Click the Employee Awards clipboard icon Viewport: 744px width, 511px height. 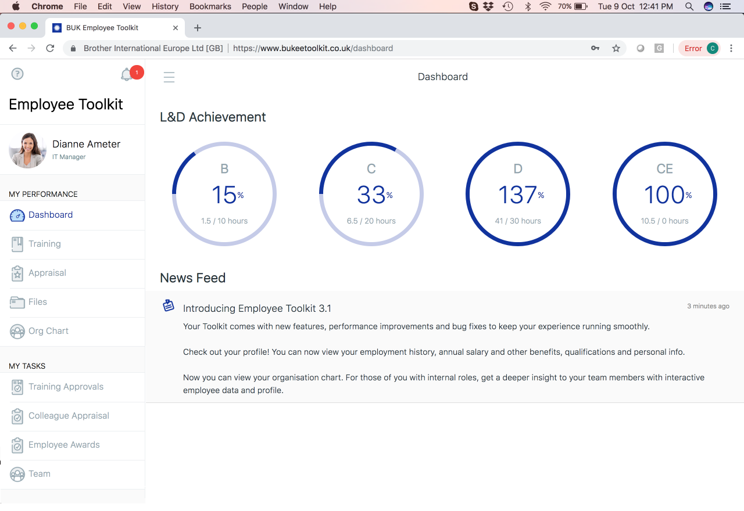(17, 445)
